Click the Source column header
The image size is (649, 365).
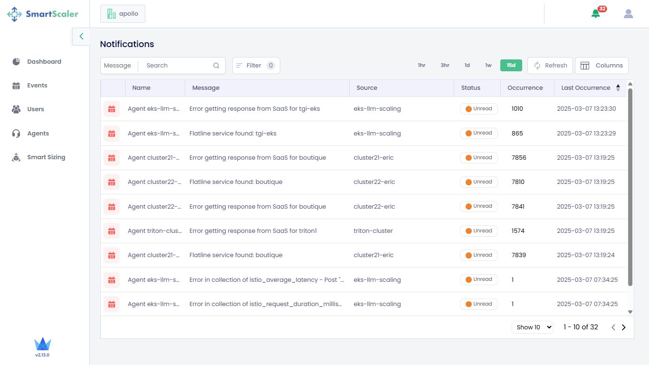pos(401,88)
